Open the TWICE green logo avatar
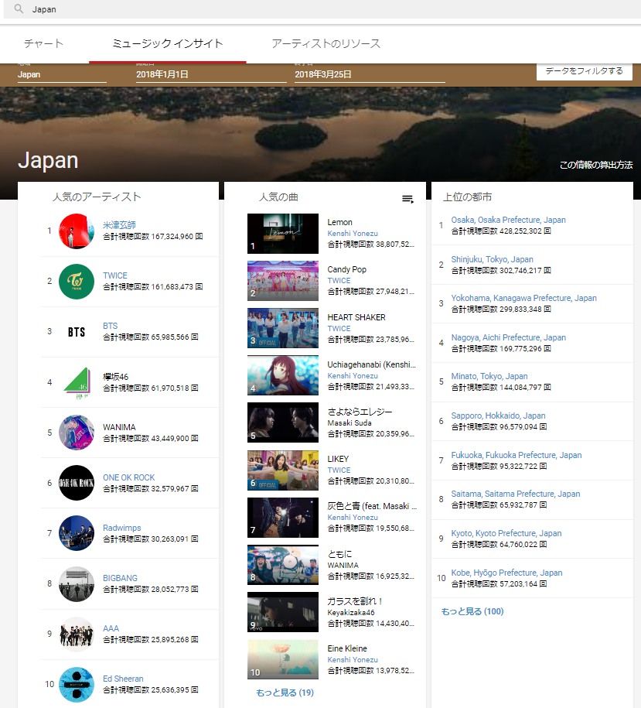This screenshot has width=641, height=708. point(77,282)
